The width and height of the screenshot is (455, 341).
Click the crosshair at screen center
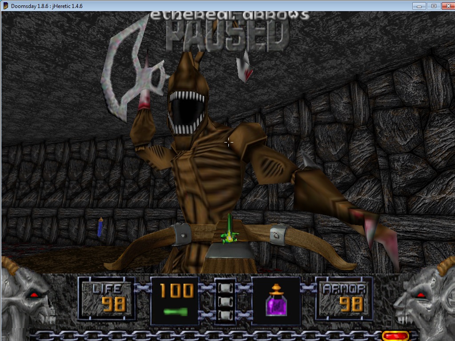pyautogui.click(x=229, y=142)
